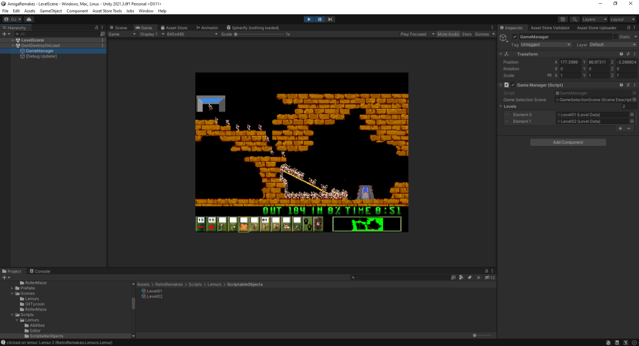The image size is (639, 346).
Task: Adjust the Project panel icon size slider
Action: pos(482,335)
